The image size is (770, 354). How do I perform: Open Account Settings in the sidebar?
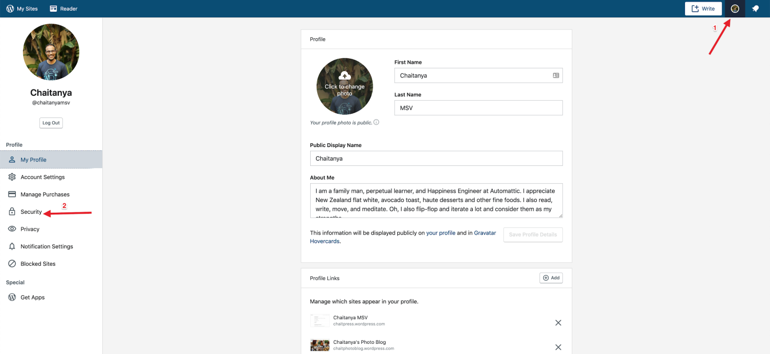click(51, 177)
